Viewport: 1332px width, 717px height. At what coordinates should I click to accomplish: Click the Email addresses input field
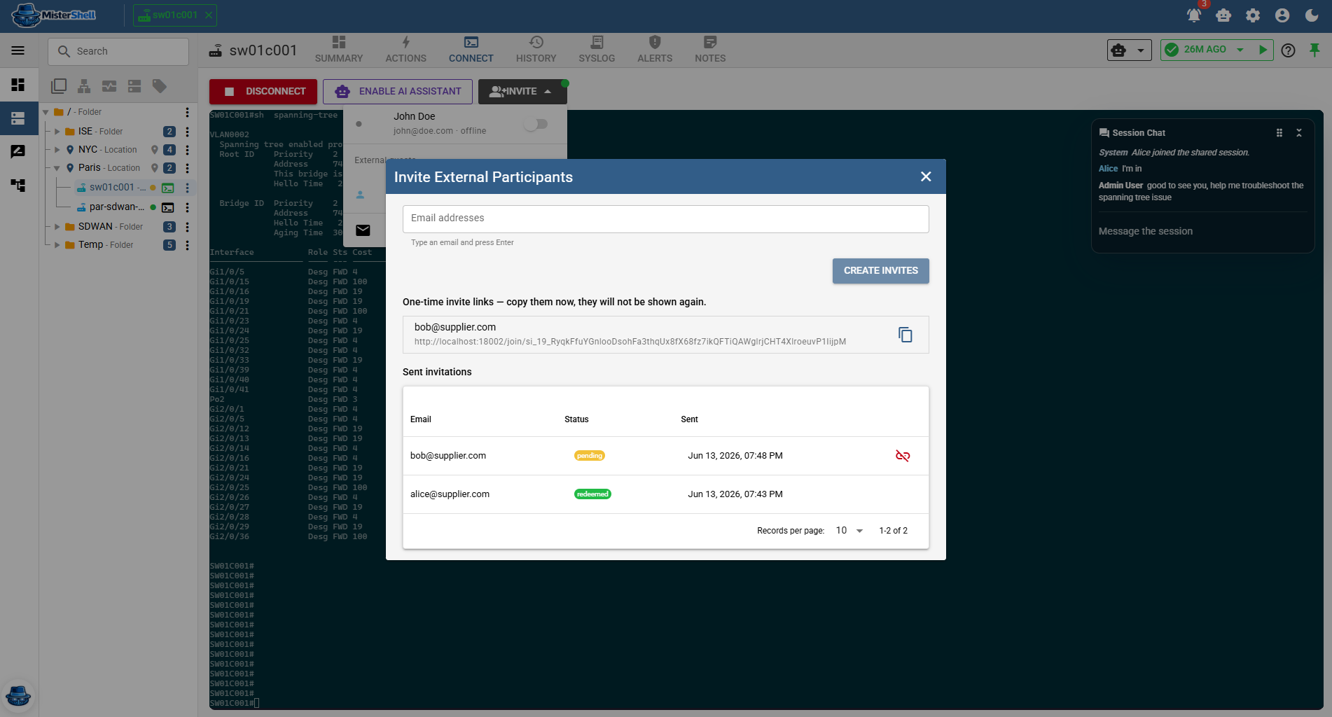pos(665,218)
